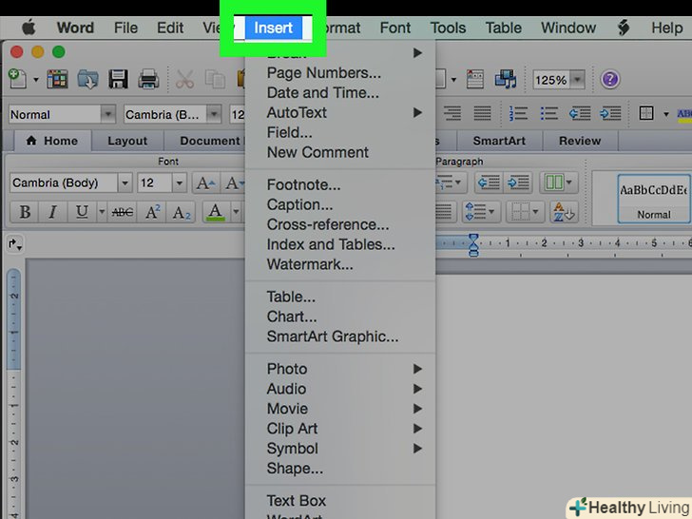Open the font size 12 dropdown
The image size is (692, 519).
(x=179, y=183)
